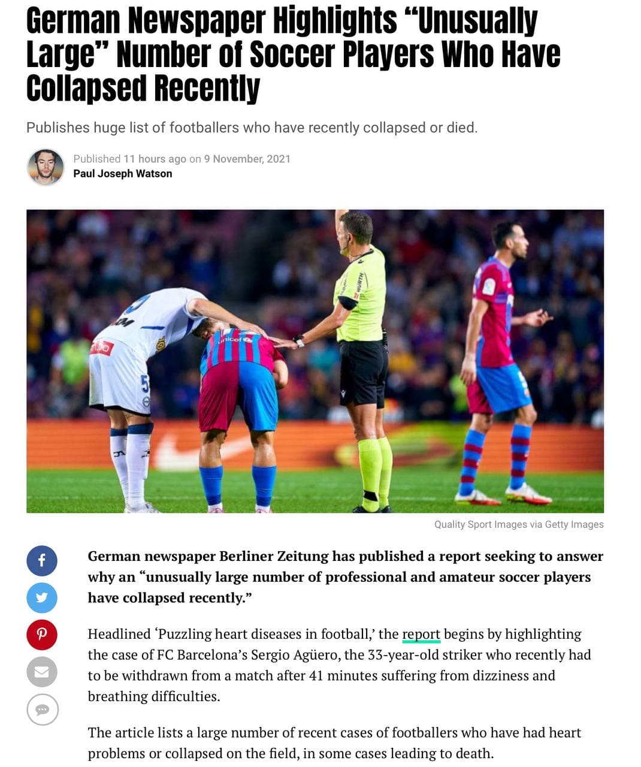
Task: Pin the article using the Pinterest icon
Action: [42, 635]
